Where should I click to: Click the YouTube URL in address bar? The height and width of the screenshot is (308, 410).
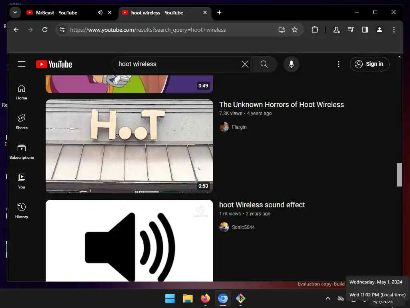[x=148, y=30]
